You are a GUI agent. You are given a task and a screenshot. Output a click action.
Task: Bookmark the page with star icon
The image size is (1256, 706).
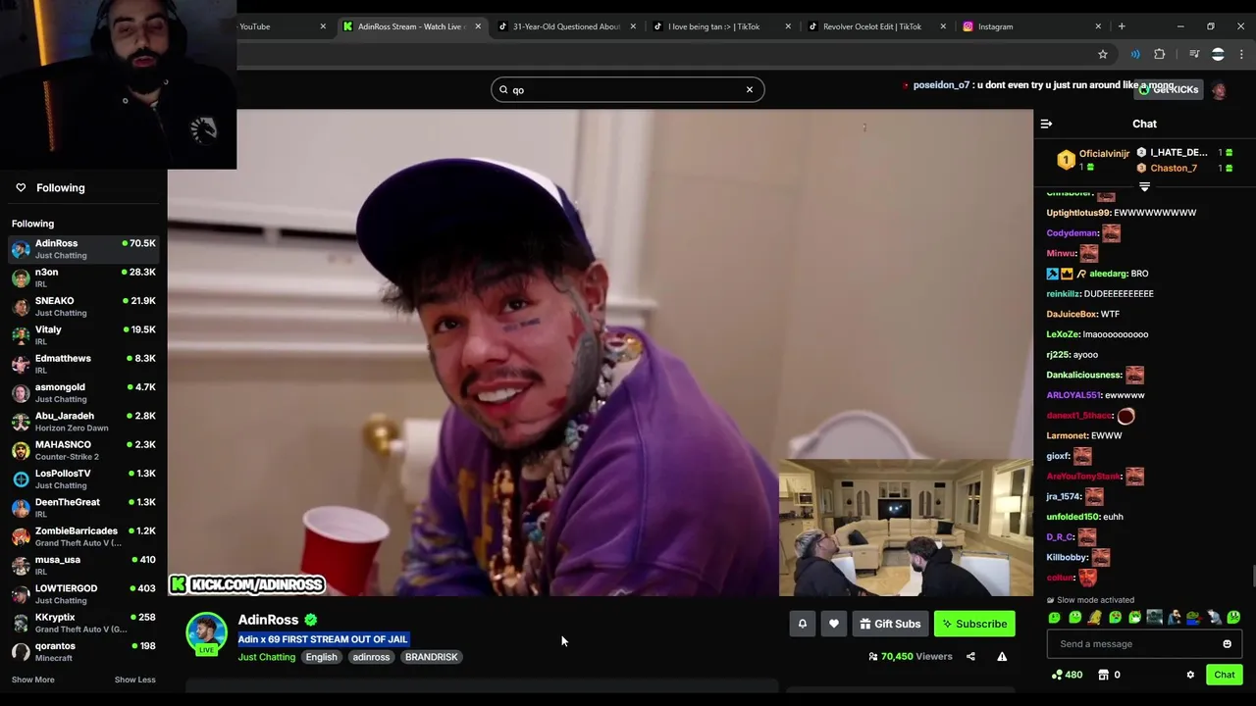[x=1103, y=54]
